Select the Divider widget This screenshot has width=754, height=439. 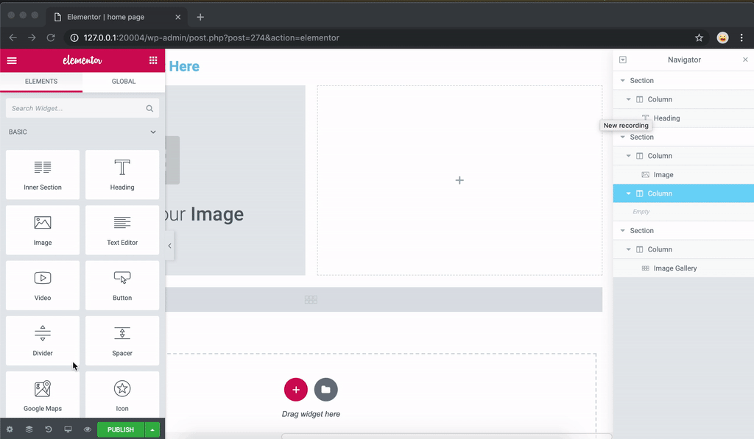pos(43,340)
